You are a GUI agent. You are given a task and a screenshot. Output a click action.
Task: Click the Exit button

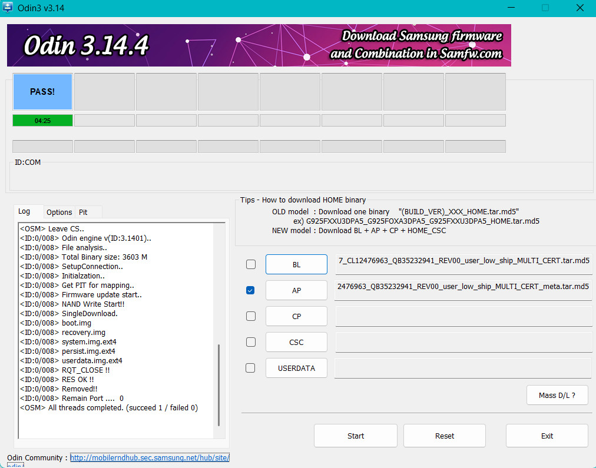click(x=547, y=436)
